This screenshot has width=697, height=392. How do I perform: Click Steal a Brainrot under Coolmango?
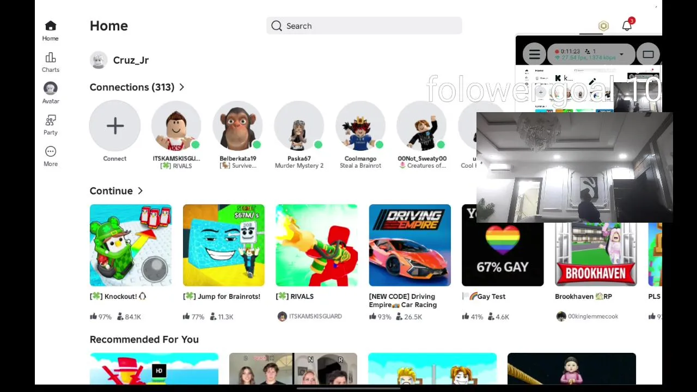pyautogui.click(x=360, y=166)
